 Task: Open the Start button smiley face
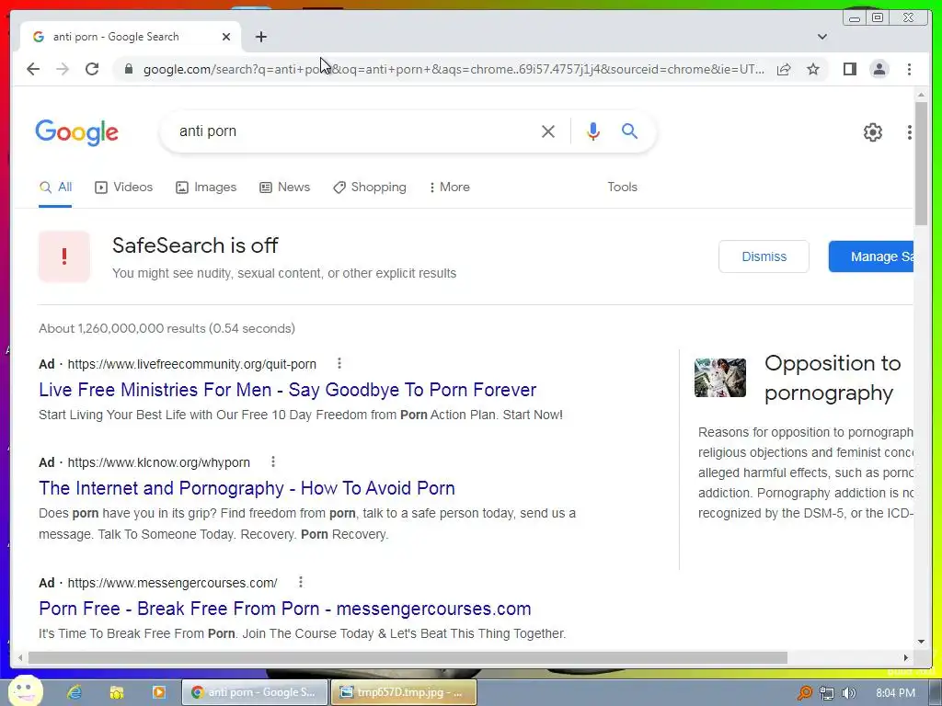click(25, 690)
